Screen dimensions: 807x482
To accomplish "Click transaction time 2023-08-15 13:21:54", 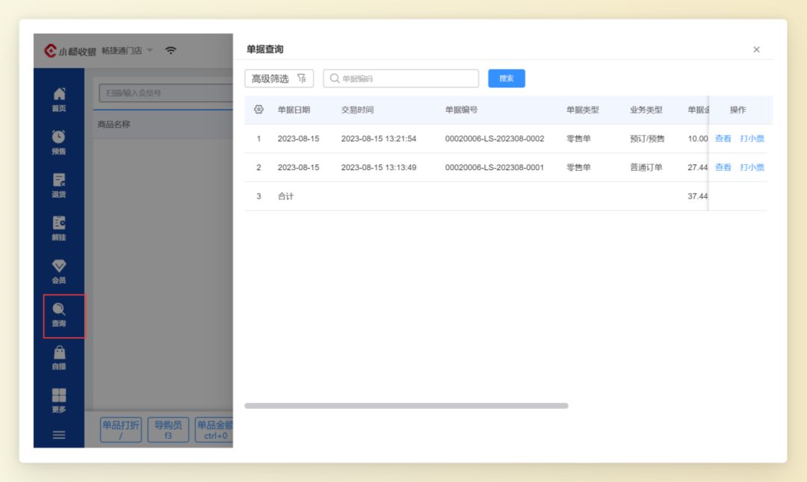I will tap(379, 139).
